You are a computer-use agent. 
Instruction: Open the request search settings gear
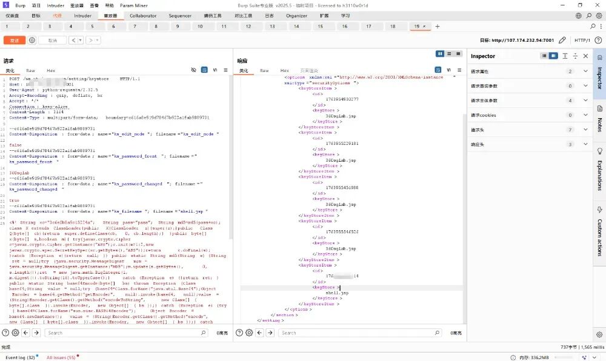click(x=16, y=333)
